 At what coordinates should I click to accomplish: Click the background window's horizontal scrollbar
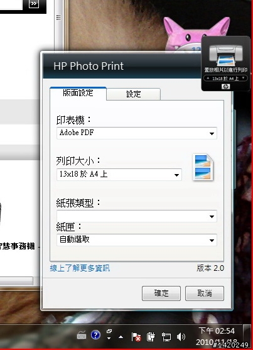[x=16, y=282]
